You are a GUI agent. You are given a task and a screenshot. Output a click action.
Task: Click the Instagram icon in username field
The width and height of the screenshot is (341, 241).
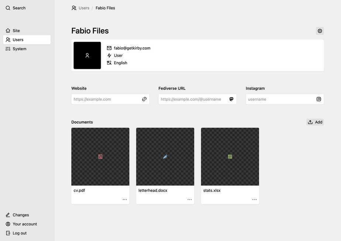318,99
